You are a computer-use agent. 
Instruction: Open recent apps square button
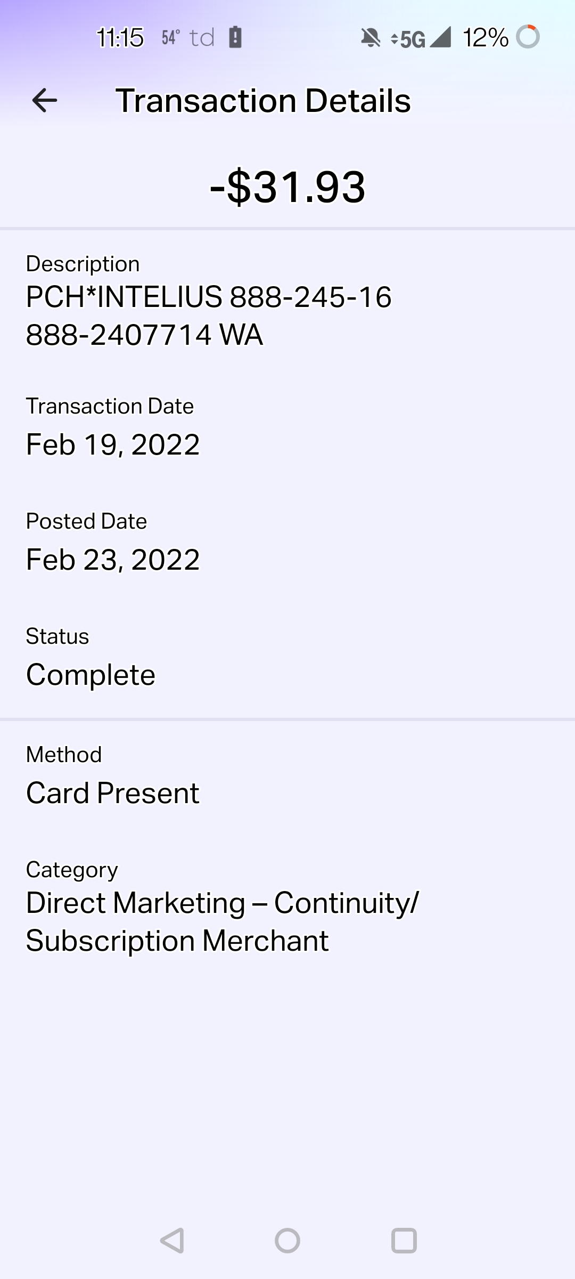click(x=404, y=1241)
